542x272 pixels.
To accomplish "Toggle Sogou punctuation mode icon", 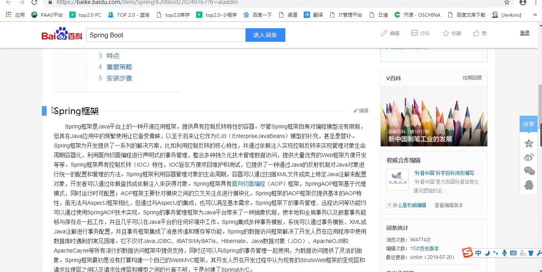I will point(495,253).
